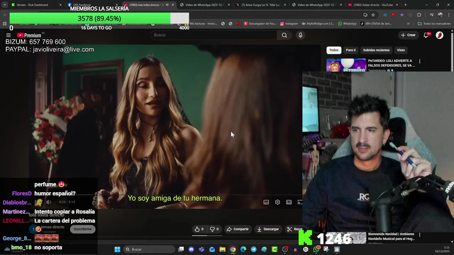Screen dimensions: 454x255
Task: Open options menu for PeTARDEO video
Action: (x=420, y=61)
